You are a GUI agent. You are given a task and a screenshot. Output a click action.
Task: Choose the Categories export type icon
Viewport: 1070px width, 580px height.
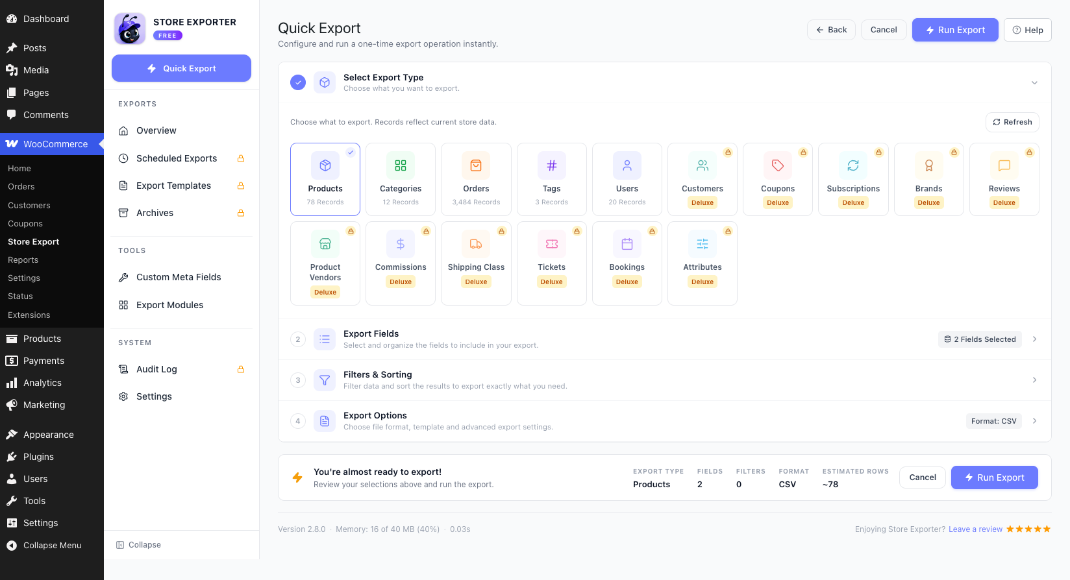pos(401,165)
